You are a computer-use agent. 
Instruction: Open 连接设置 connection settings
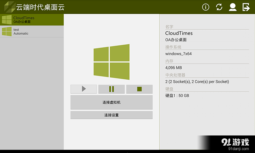112,115
